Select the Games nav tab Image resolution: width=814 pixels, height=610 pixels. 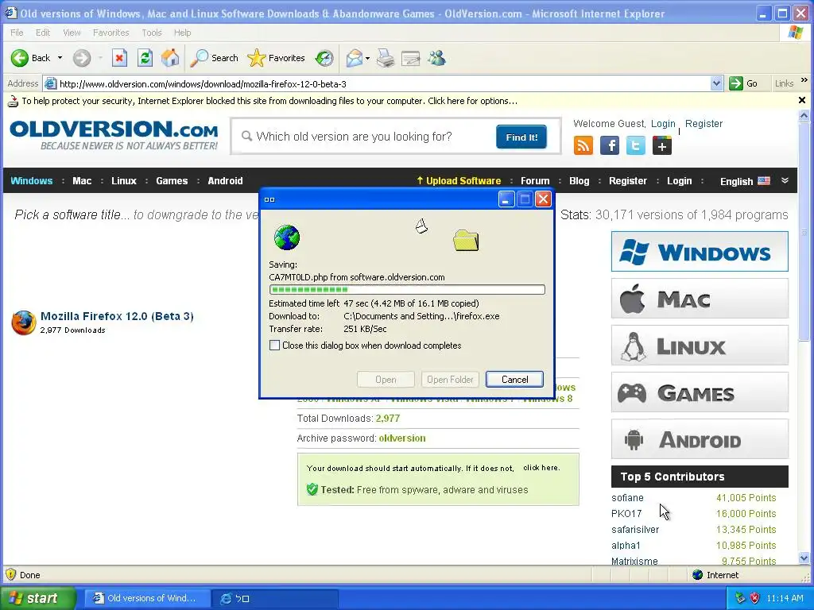click(x=172, y=180)
